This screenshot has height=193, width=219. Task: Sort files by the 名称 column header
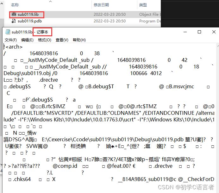coord(15,5)
